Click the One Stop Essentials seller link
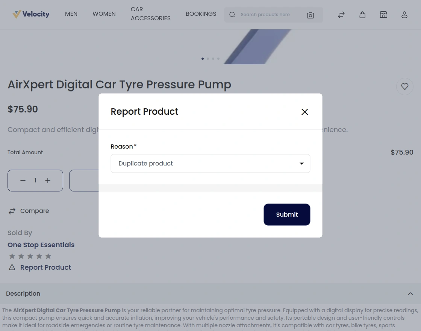The width and height of the screenshot is (421, 331). (41, 245)
